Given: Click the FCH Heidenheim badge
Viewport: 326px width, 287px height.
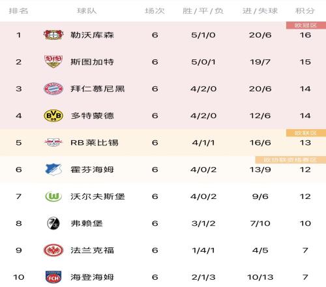Looking at the screenshot, I should 53,277.
